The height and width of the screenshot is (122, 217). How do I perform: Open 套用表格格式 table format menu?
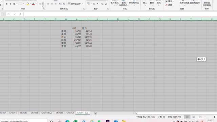pos(123,3)
